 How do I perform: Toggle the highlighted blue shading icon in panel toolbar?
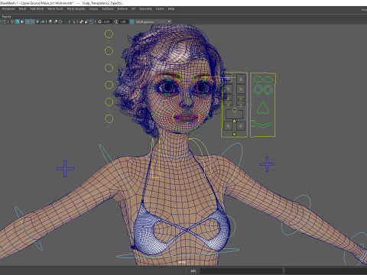[18, 21]
